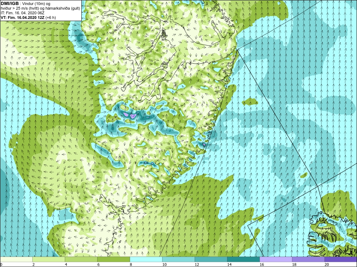Screen dimensions: 357x267
Task: Click the legend label '12'
Action: (x=197, y=264)
